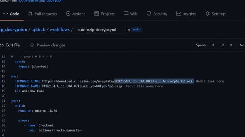This screenshot has height=137, width=245.
Task: Click the Insights graph icon
Action: click(x=178, y=14)
